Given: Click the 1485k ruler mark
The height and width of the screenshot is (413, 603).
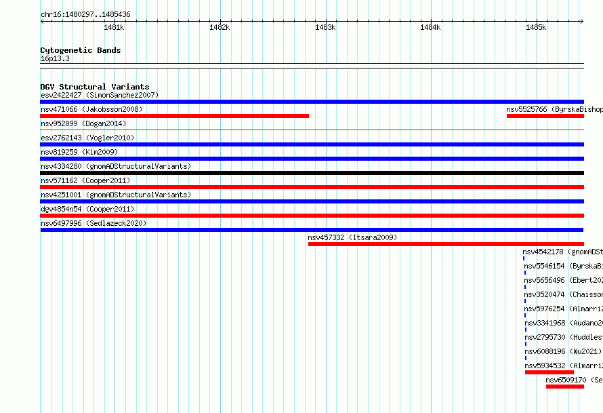Looking at the screenshot, I should click(x=536, y=27).
